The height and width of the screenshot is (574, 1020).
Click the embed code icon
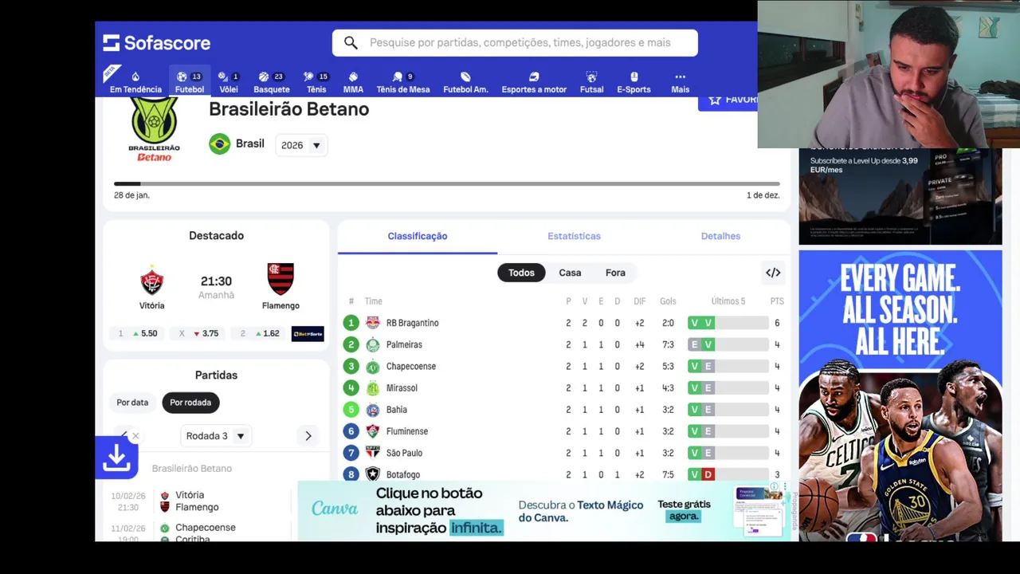point(773,273)
